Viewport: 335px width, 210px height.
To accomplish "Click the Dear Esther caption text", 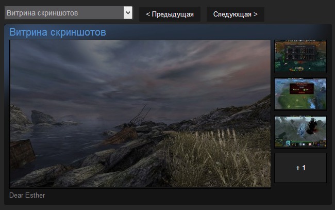I will coord(27,195).
